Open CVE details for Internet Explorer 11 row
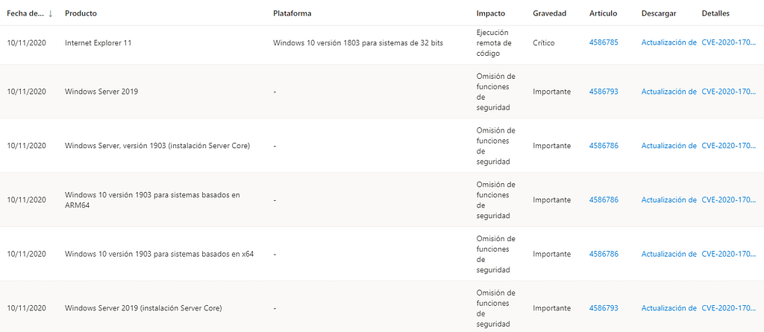This screenshot has height=332, width=764. (x=728, y=42)
